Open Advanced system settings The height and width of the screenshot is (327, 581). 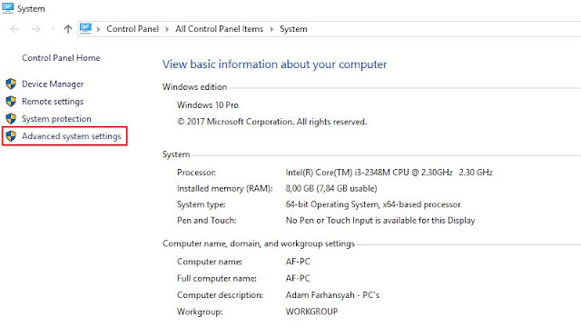pos(71,136)
